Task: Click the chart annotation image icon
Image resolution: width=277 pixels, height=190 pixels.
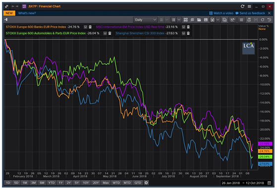Action: pos(233,20)
